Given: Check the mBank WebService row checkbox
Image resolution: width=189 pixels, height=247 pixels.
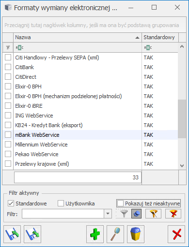Looking at the screenshot, I should 8,135.
